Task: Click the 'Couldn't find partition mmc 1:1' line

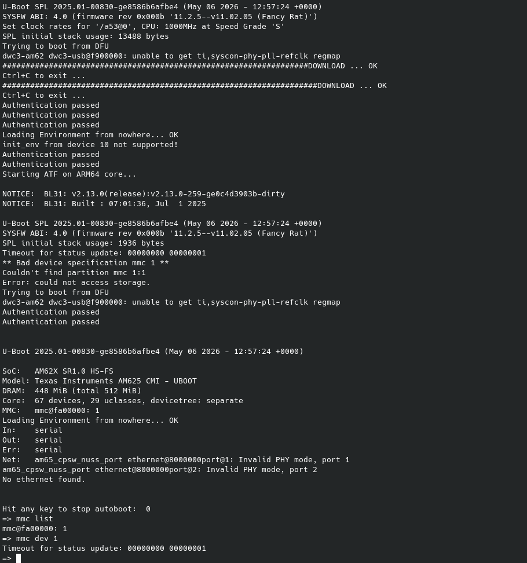Action: [74, 273]
